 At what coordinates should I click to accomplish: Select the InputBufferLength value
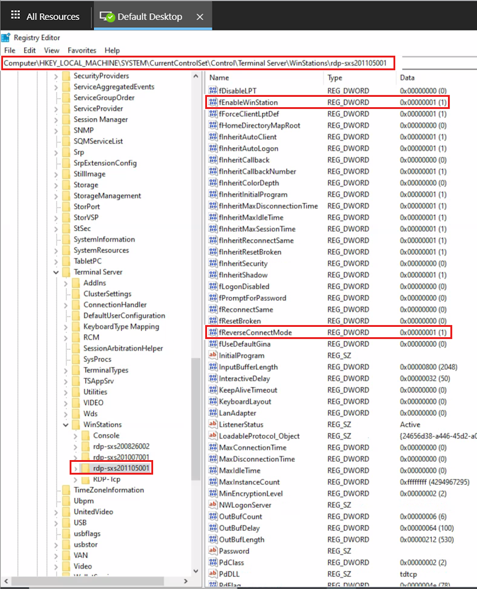(248, 367)
